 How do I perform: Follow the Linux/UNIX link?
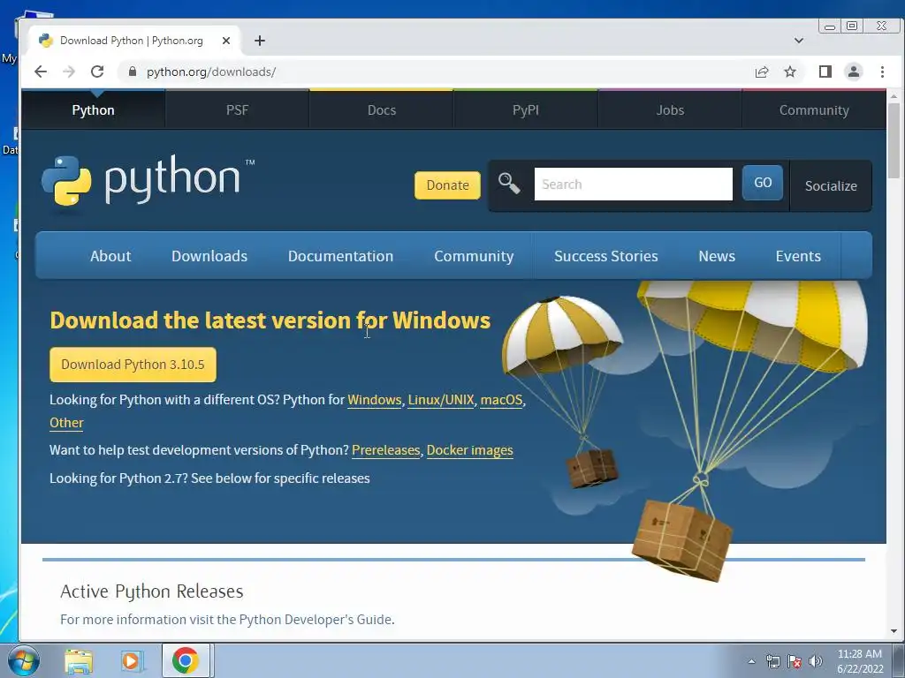(x=441, y=400)
